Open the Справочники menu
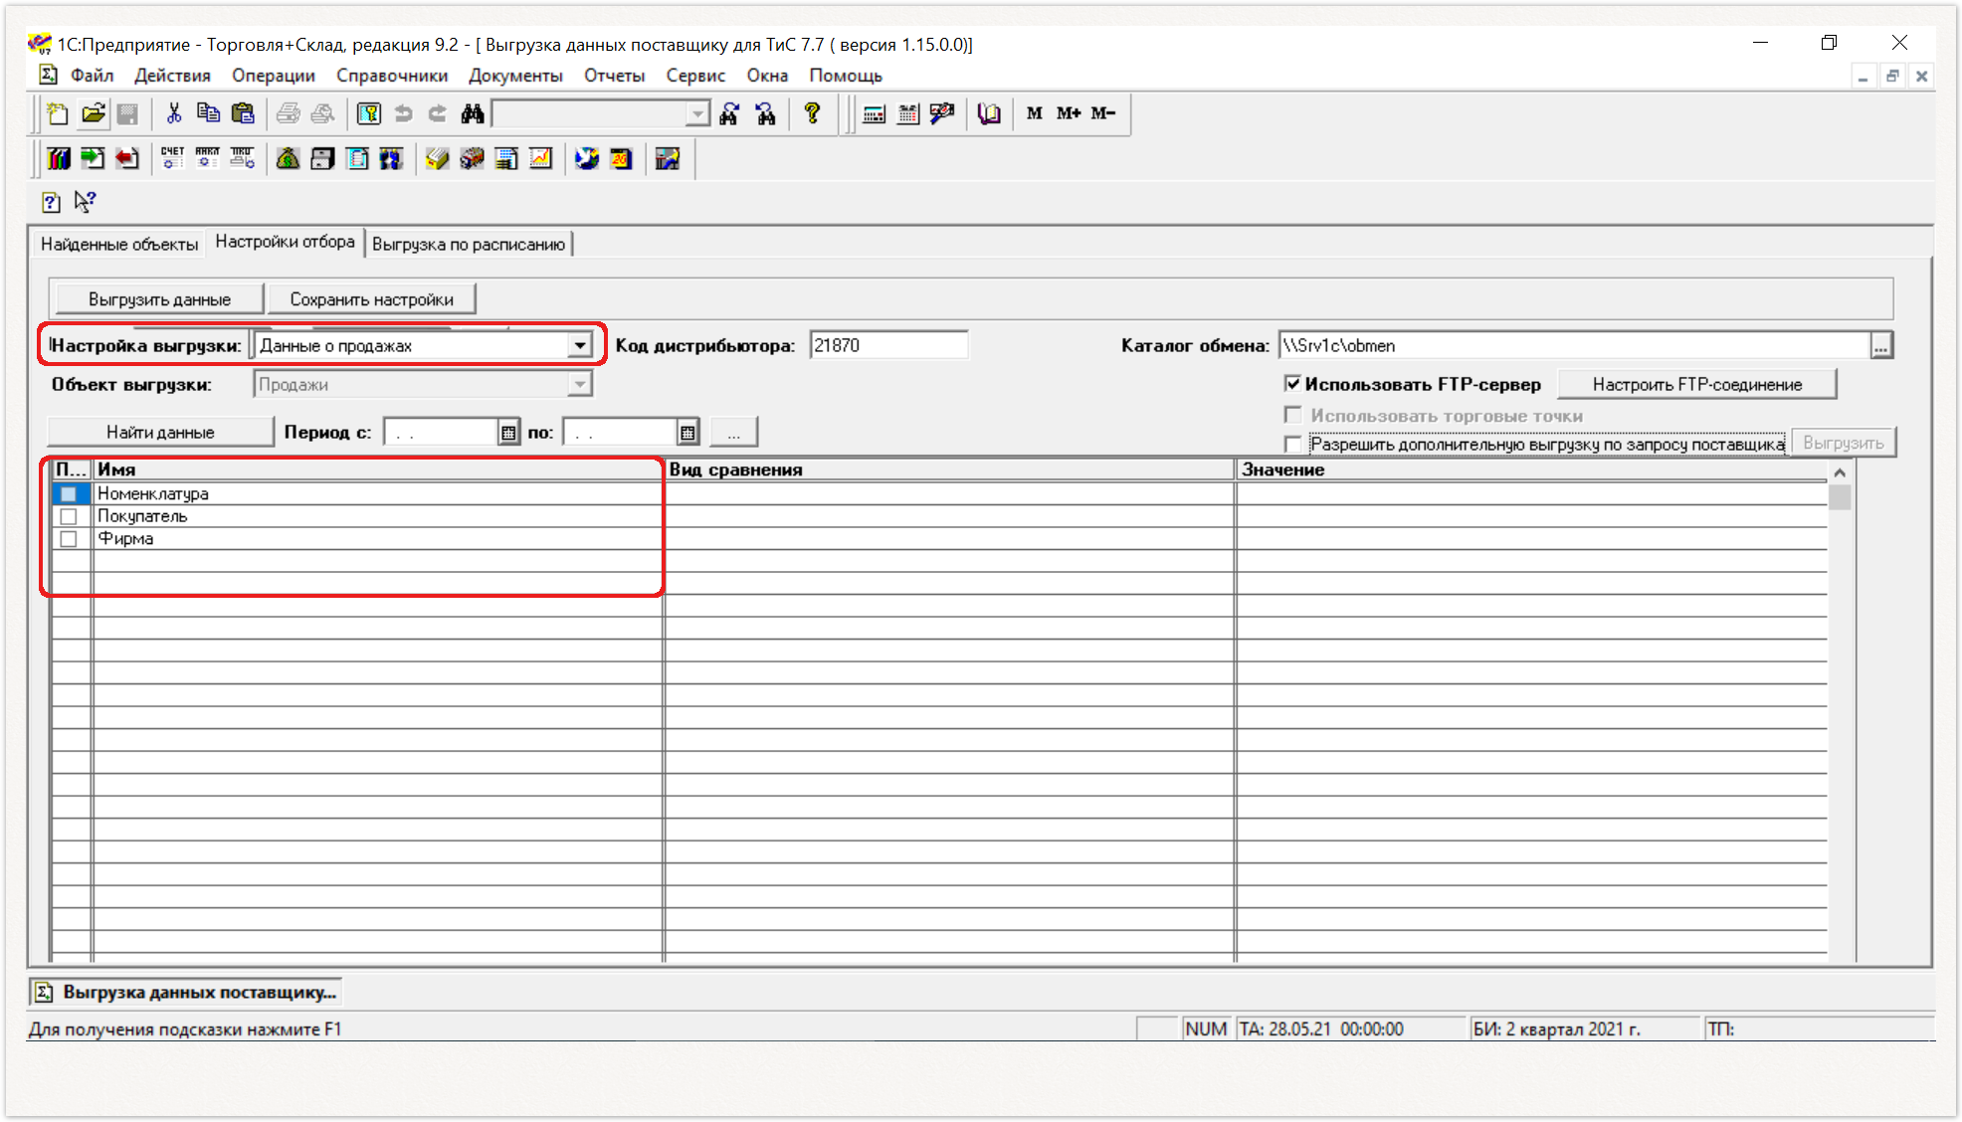The width and height of the screenshot is (1962, 1122). coord(392,76)
